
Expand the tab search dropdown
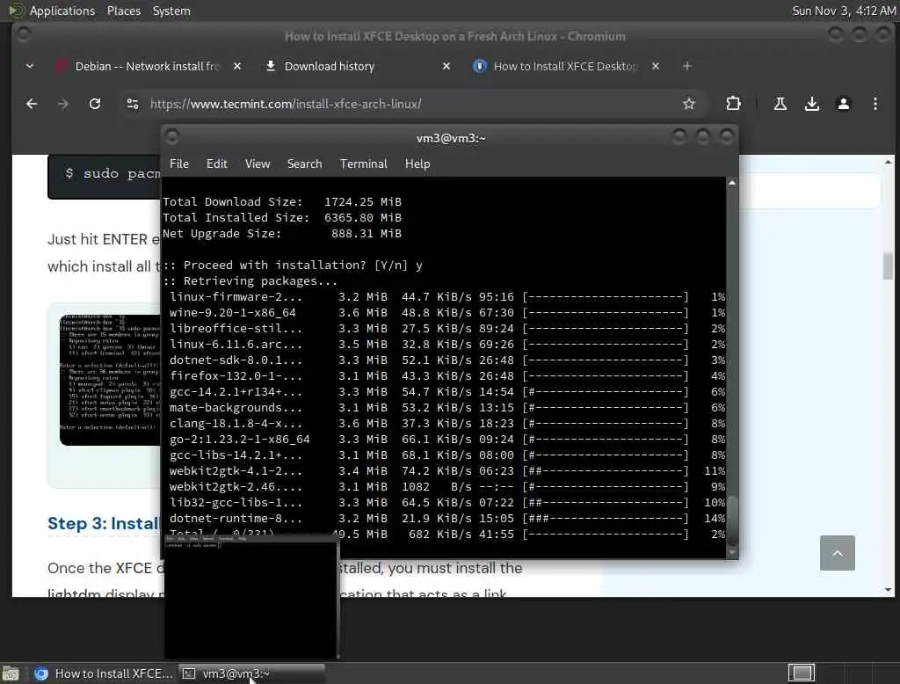tap(30, 66)
